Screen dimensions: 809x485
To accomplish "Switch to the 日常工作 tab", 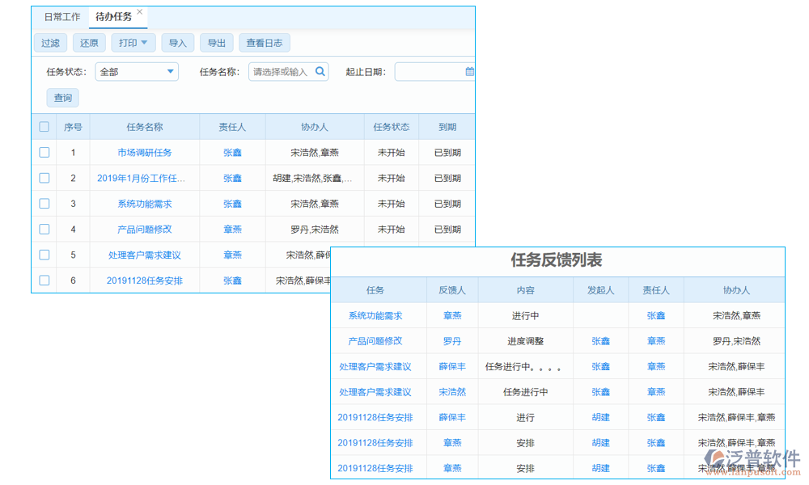I will click(x=61, y=16).
